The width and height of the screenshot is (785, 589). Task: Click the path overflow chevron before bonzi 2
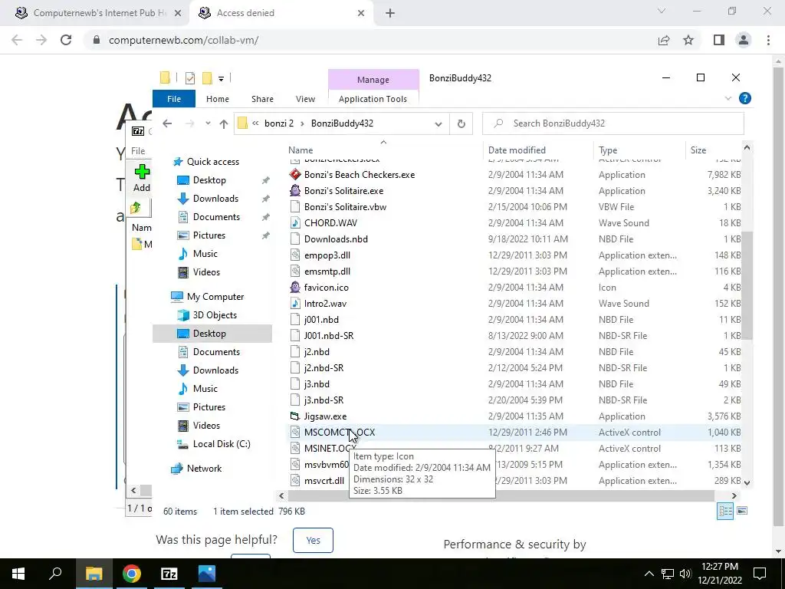click(x=255, y=123)
